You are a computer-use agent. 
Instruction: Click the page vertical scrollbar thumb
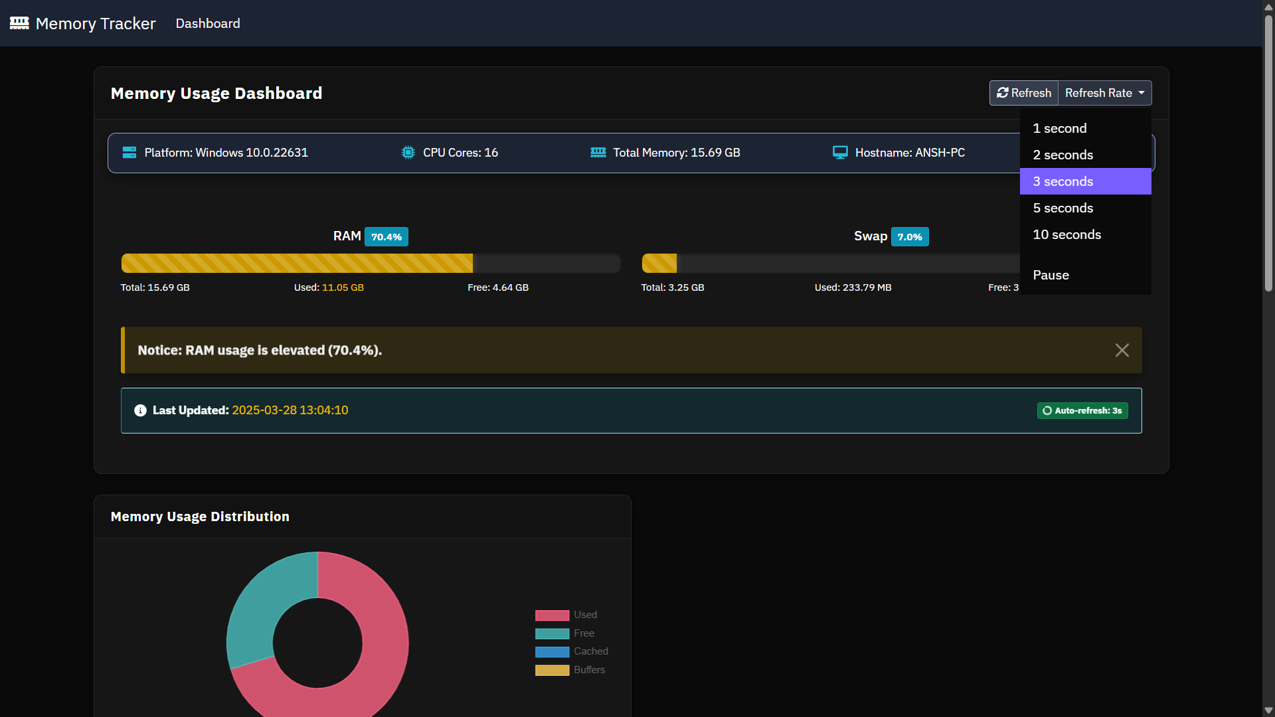point(1268,153)
